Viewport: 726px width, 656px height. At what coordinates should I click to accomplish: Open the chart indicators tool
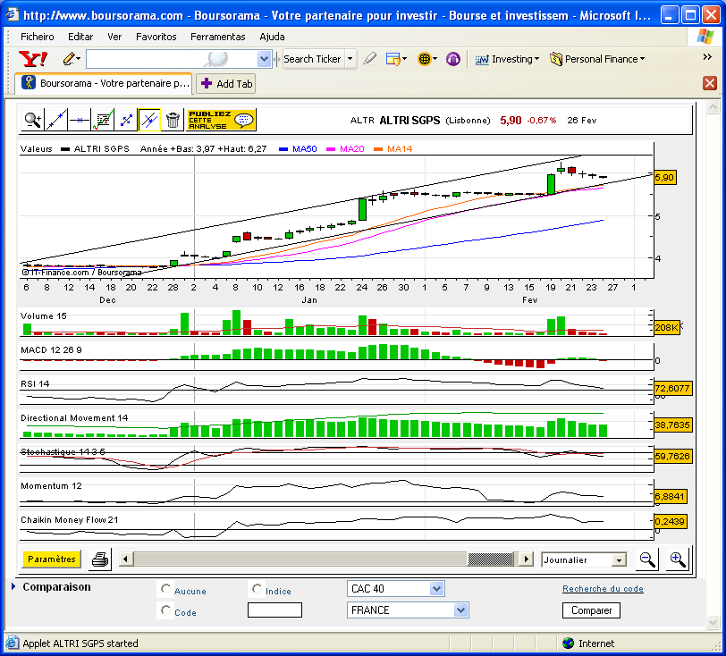(x=103, y=121)
